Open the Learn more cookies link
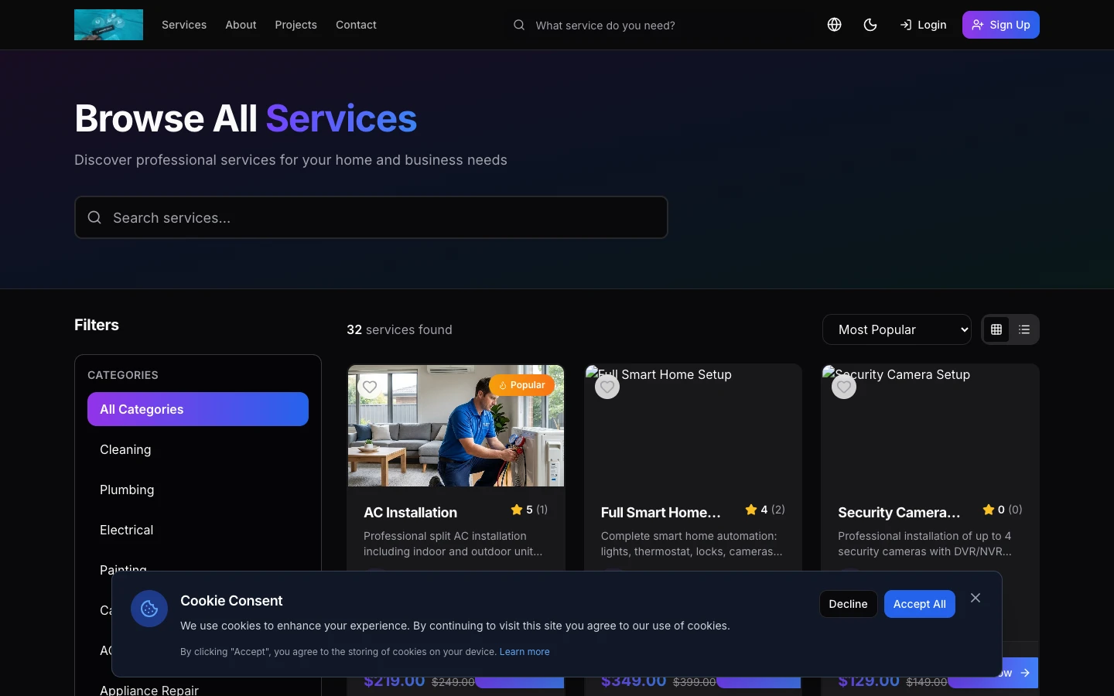This screenshot has width=1114, height=696. 525,652
